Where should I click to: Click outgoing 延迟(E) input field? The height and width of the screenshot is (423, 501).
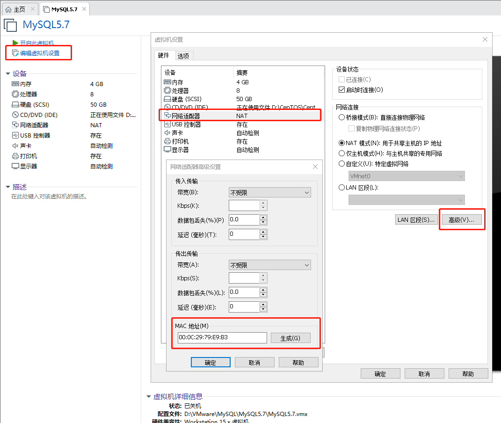tap(244, 306)
